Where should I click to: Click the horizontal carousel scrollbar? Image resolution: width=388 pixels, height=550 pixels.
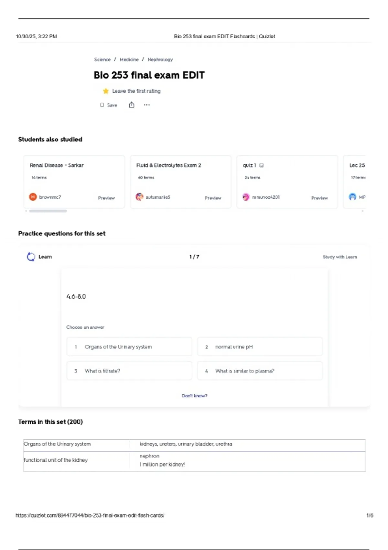tap(48, 211)
